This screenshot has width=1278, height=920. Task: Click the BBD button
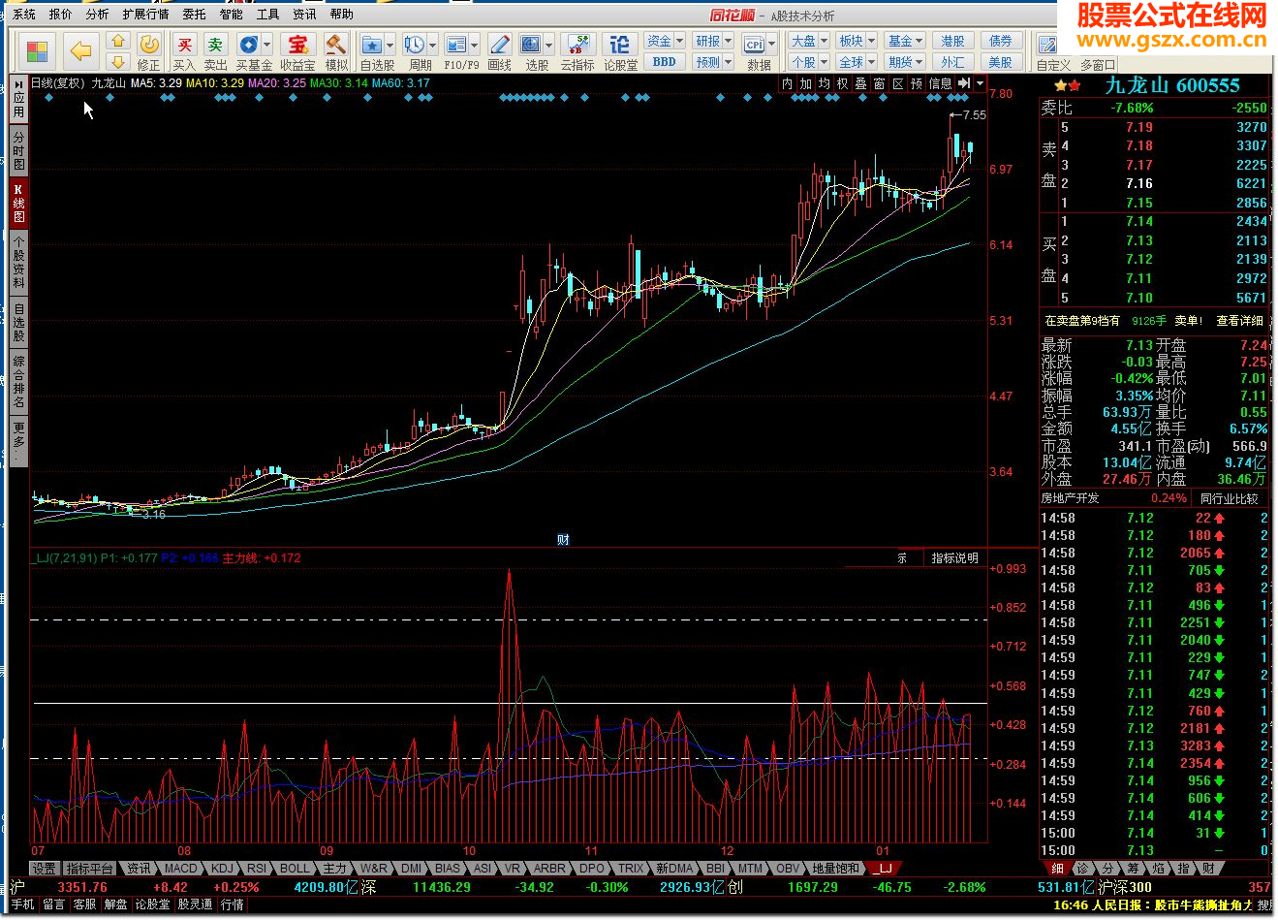click(x=665, y=62)
